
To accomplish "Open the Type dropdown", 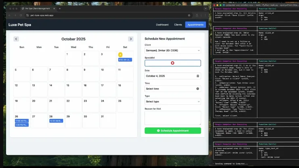I will pyautogui.click(x=172, y=101).
